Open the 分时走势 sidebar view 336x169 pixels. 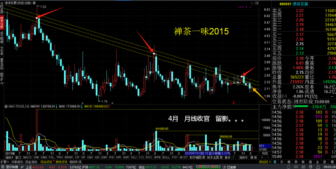point(2,7)
